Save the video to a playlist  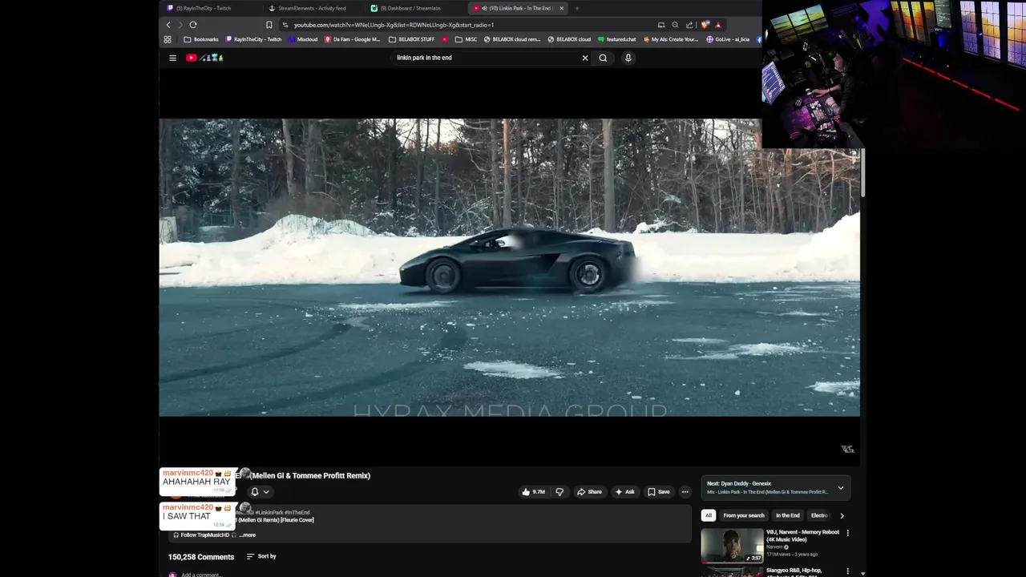click(659, 492)
